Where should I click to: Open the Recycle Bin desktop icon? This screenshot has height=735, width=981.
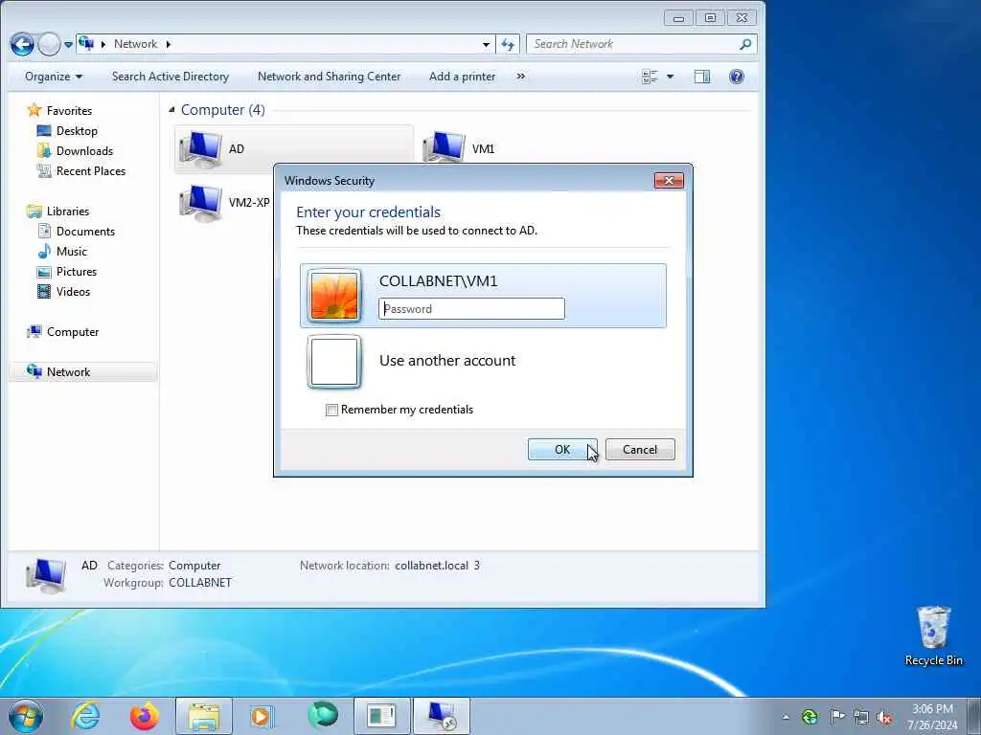(x=933, y=635)
